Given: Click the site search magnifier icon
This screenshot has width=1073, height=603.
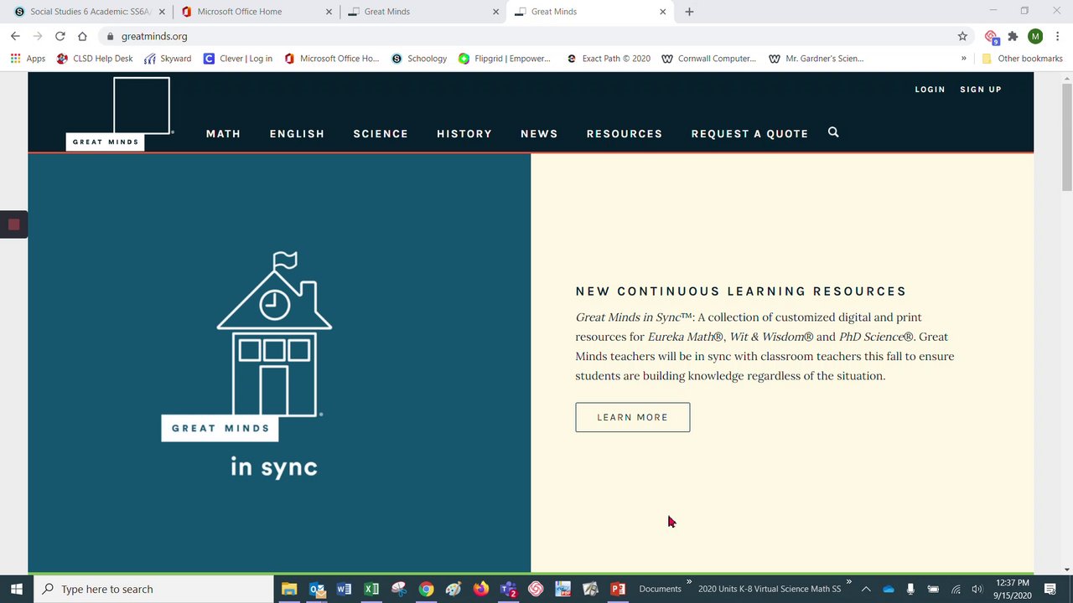Looking at the screenshot, I should point(833,132).
